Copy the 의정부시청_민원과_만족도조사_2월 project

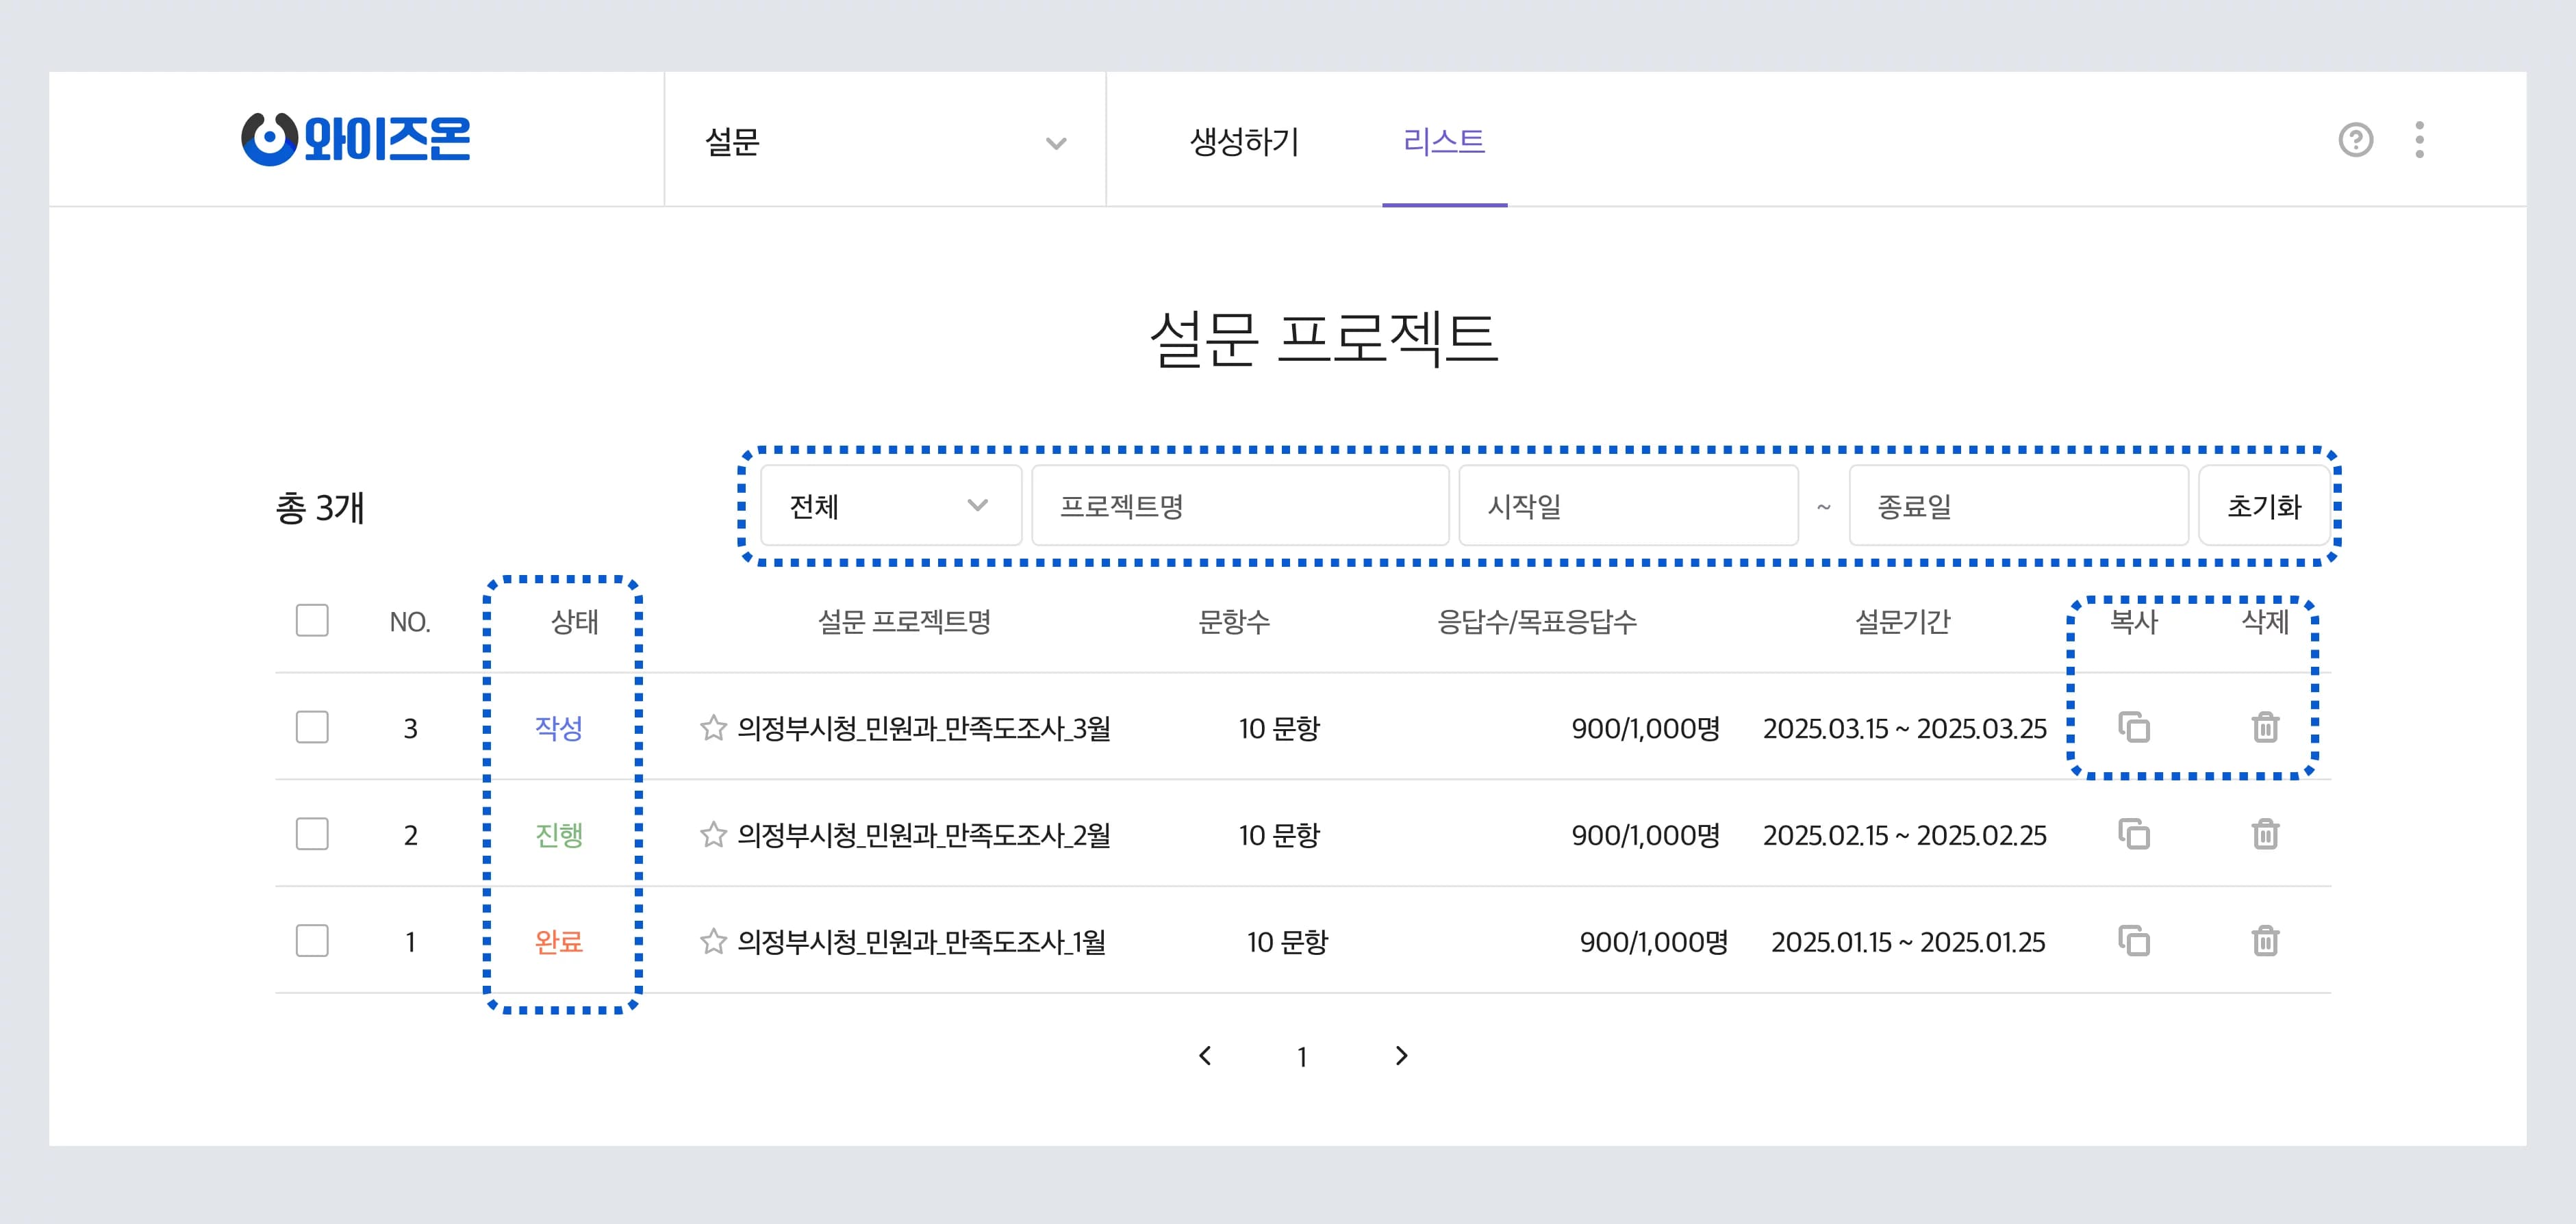2135,834
